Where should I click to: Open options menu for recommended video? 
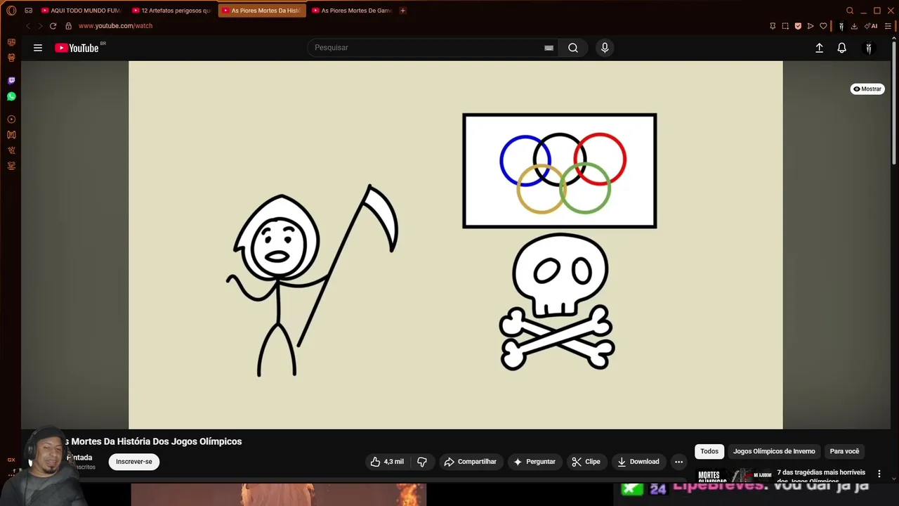point(879,474)
